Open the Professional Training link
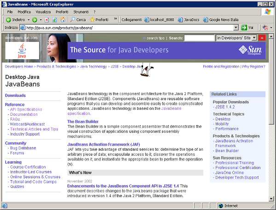This screenshot has height=210, width=276. pos(235,163)
